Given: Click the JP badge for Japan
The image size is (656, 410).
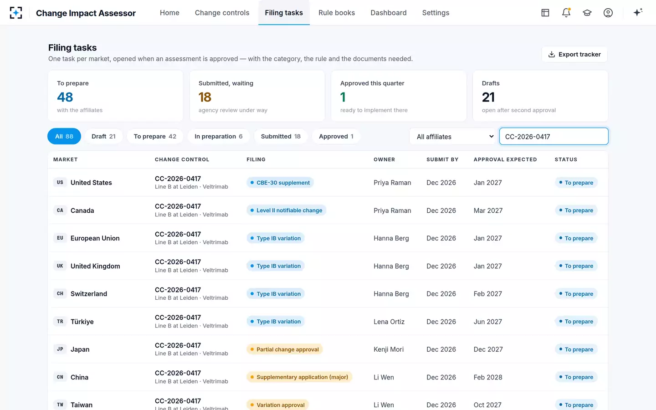Looking at the screenshot, I should click(60, 349).
